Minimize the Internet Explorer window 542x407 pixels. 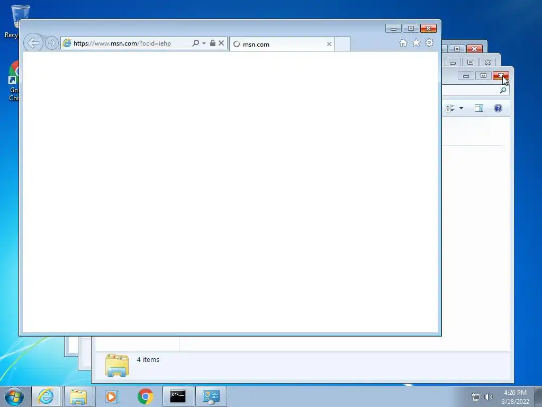click(x=394, y=29)
